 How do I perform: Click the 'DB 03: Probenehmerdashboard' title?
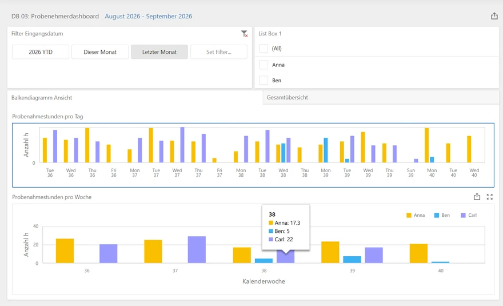pyautogui.click(x=55, y=17)
